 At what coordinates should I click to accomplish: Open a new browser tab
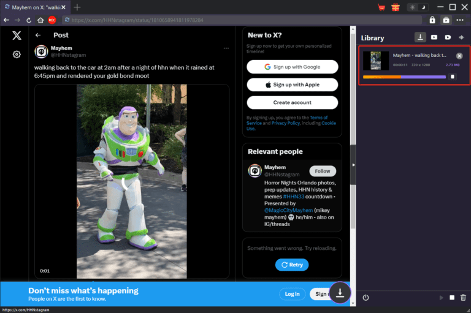77,7
